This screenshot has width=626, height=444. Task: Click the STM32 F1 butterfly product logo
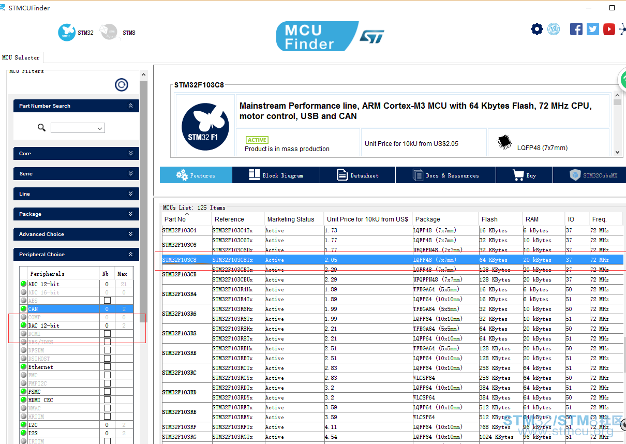coord(205,127)
